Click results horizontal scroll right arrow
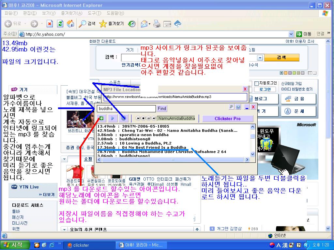 247,160
